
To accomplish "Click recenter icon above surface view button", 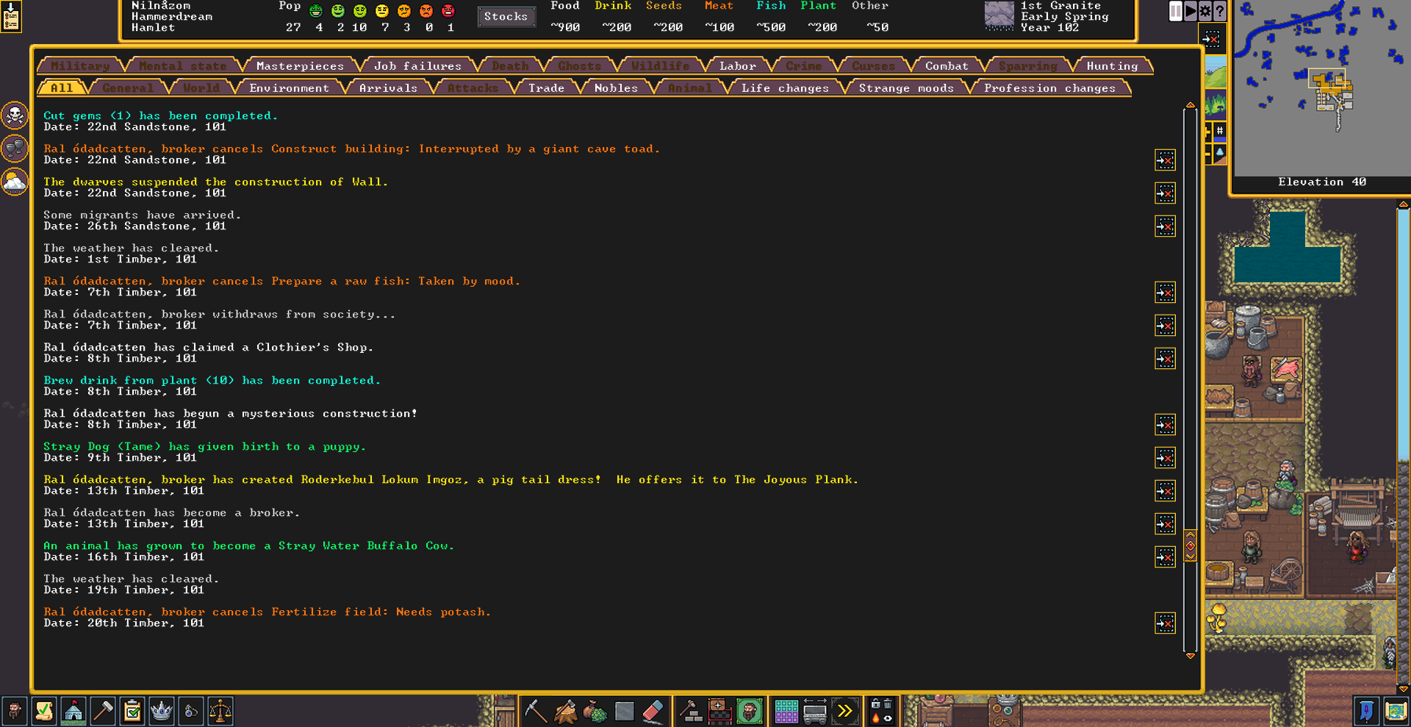I will coord(1212,38).
